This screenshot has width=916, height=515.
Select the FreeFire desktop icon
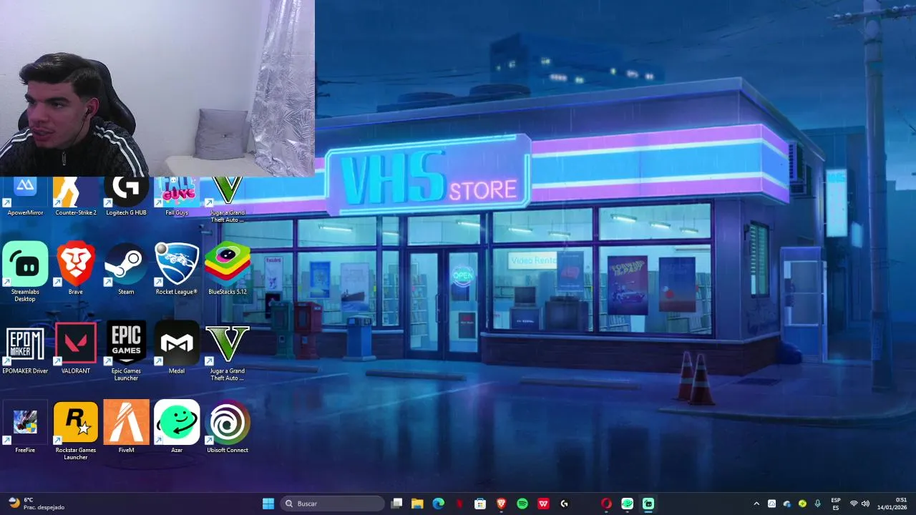25,427
